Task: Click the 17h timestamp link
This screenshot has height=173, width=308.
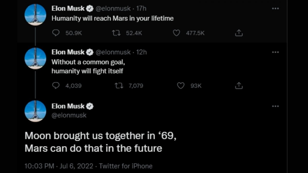Action: (141, 8)
